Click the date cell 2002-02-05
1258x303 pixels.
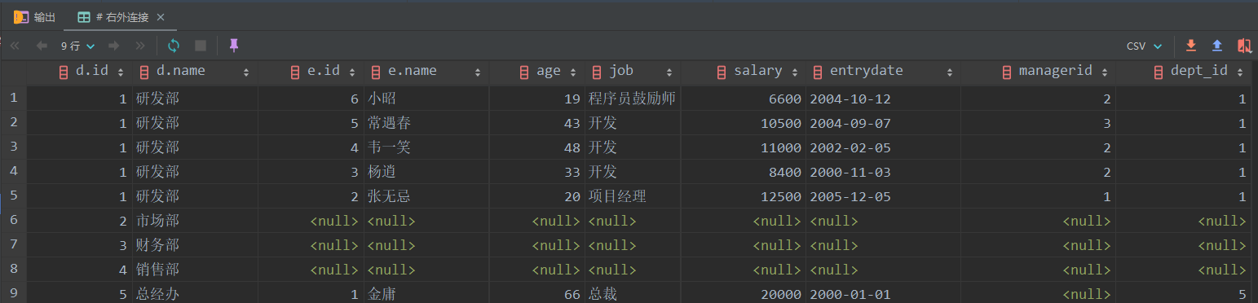coord(883,147)
